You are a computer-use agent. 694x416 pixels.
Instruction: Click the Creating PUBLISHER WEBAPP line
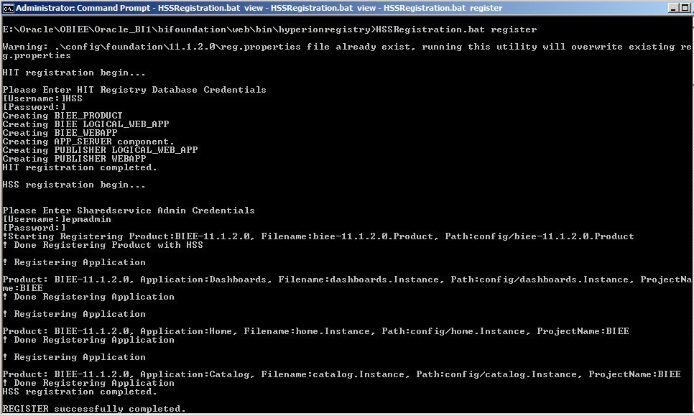click(72, 158)
